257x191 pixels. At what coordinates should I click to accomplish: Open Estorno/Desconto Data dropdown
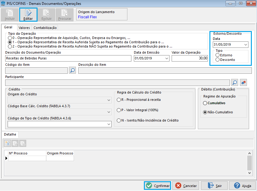[x=245, y=44]
